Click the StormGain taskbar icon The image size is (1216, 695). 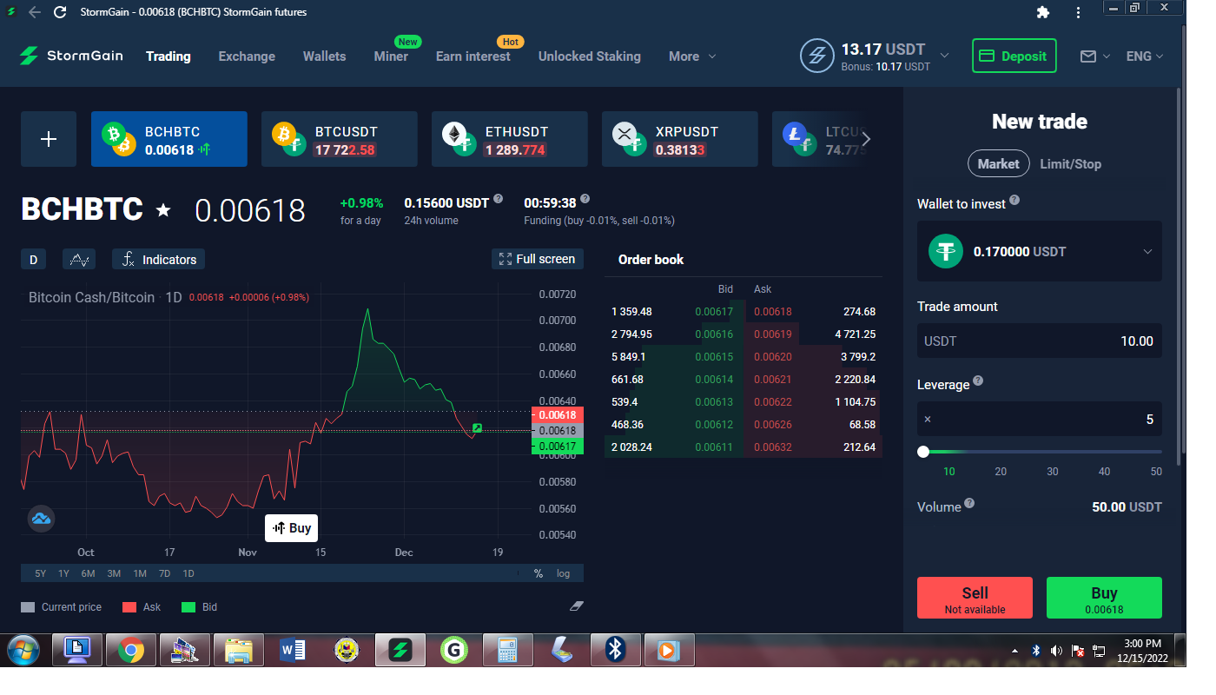click(400, 650)
